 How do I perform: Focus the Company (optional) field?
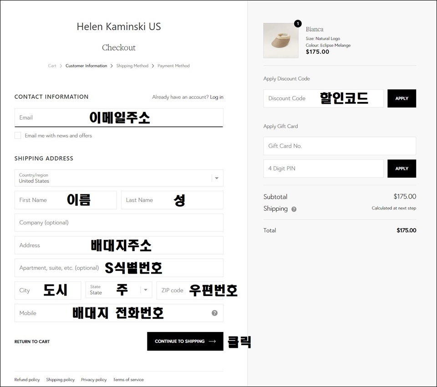[119, 223]
